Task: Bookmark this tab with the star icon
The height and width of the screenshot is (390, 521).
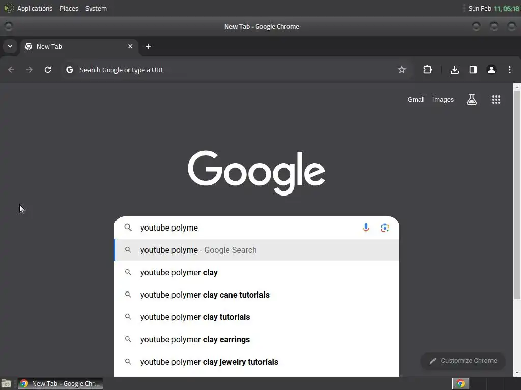Action: point(402,70)
